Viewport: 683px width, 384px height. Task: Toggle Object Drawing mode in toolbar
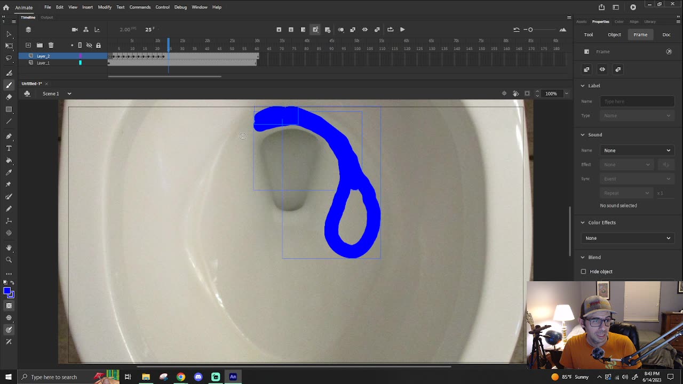[9, 306]
